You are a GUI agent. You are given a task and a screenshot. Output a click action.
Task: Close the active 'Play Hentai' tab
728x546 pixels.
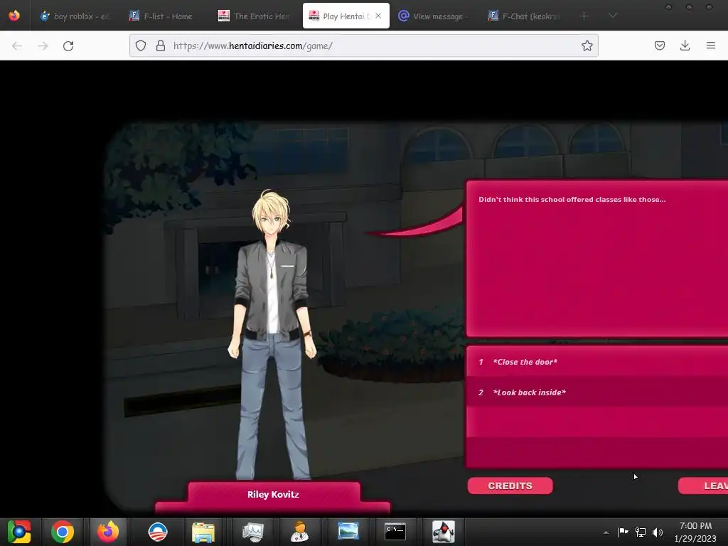click(378, 16)
